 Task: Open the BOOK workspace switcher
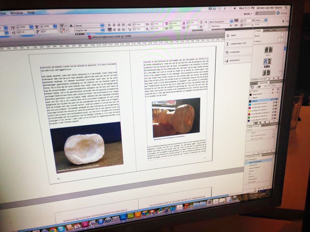tap(248, 14)
